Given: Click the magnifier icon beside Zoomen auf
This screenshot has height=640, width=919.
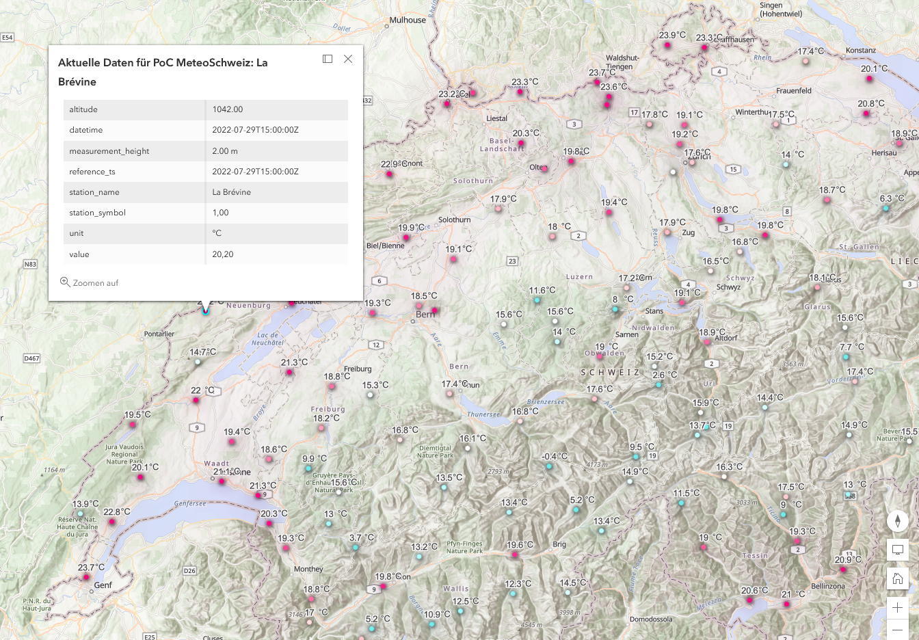Looking at the screenshot, I should point(65,282).
